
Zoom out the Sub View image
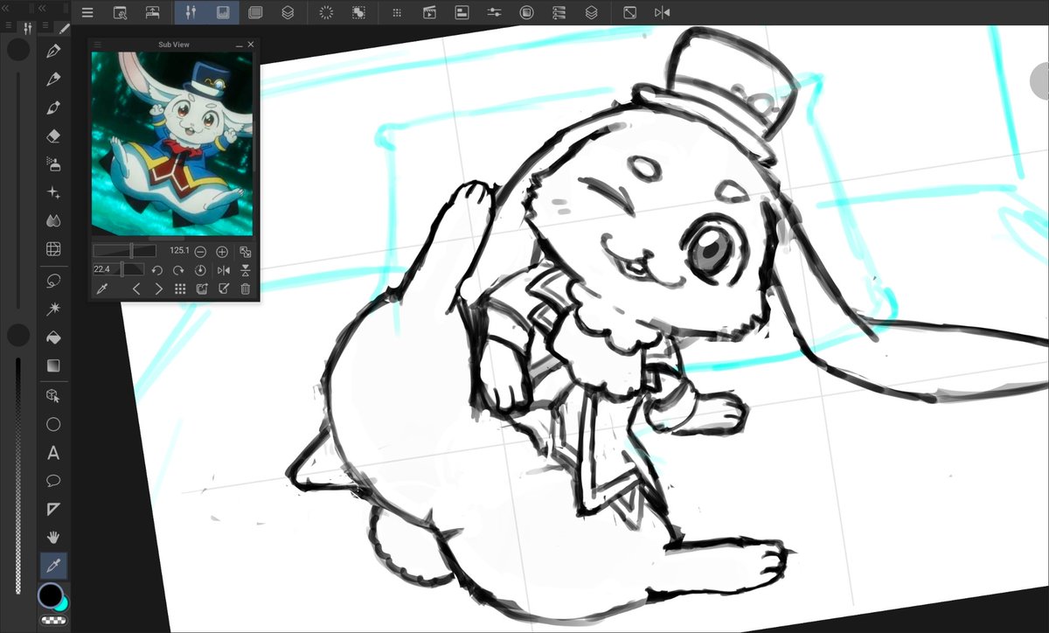click(201, 251)
